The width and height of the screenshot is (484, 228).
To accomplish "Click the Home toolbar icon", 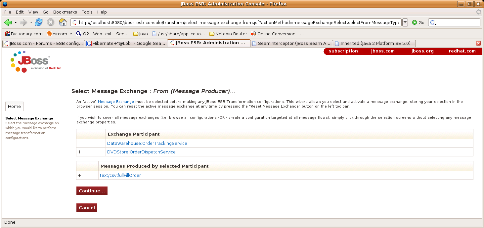I will (63, 22).
